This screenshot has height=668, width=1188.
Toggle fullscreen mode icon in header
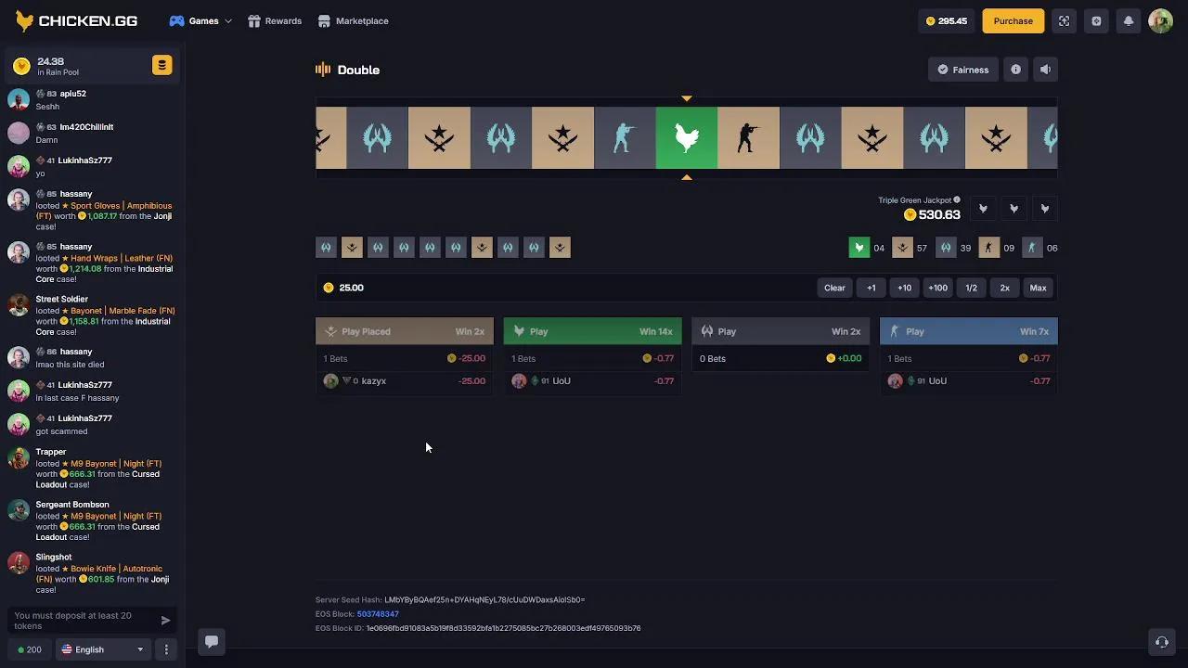(x=1064, y=20)
